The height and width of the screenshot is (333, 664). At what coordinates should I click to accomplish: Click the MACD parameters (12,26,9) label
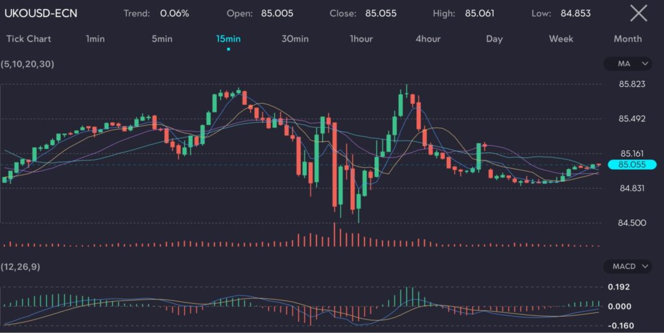[x=21, y=266]
